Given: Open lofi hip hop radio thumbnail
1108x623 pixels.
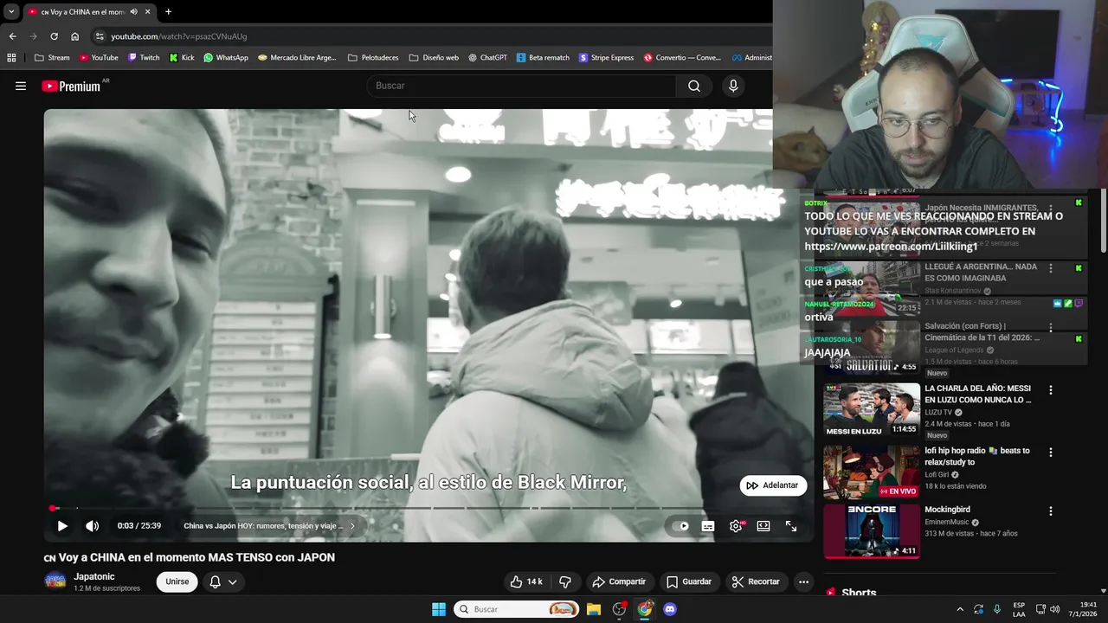Looking at the screenshot, I should tap(871, 472).
